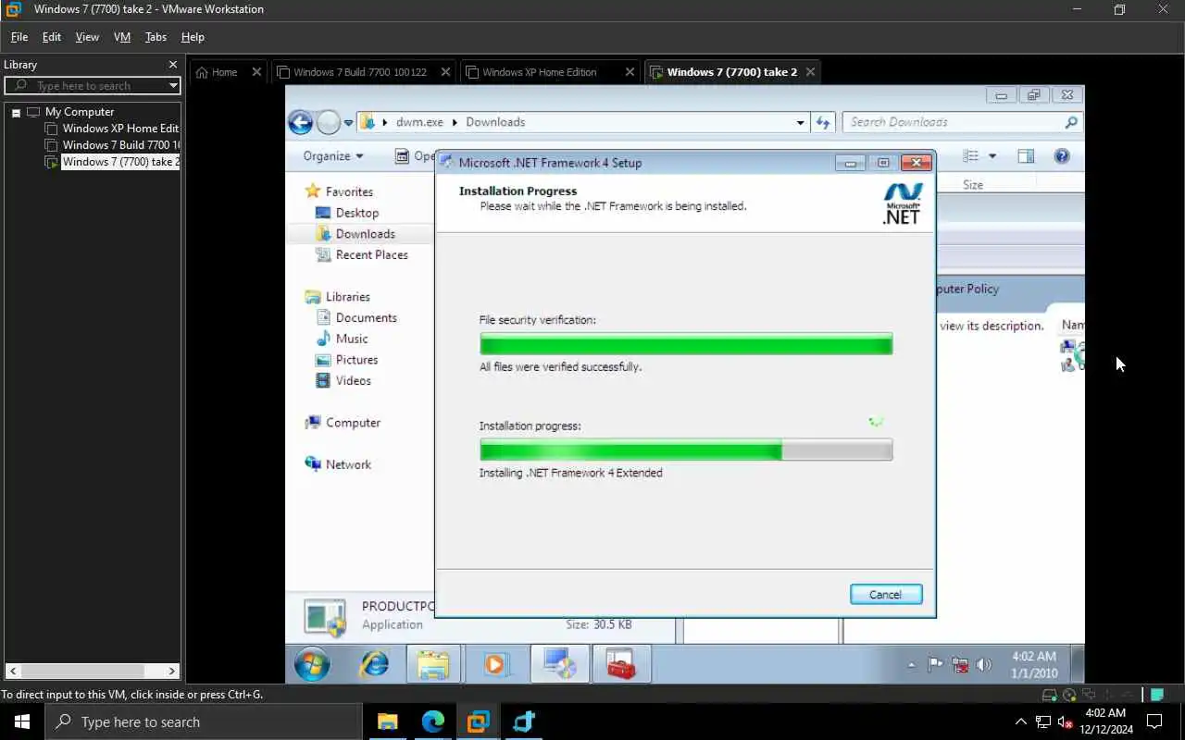This screenshot has width=1185, height=740.
Task: Show hidden guest tray icons
Action: [x=911, y=665]
